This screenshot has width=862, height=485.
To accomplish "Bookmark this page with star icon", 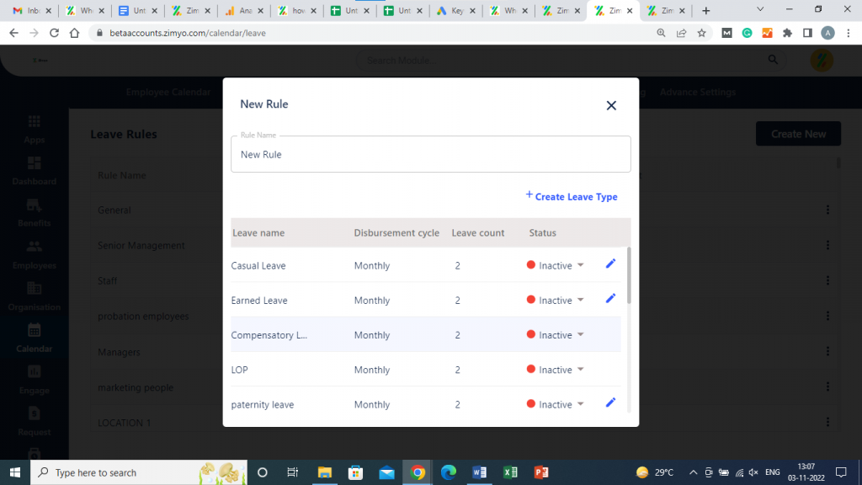I will (x=701, y=33).
